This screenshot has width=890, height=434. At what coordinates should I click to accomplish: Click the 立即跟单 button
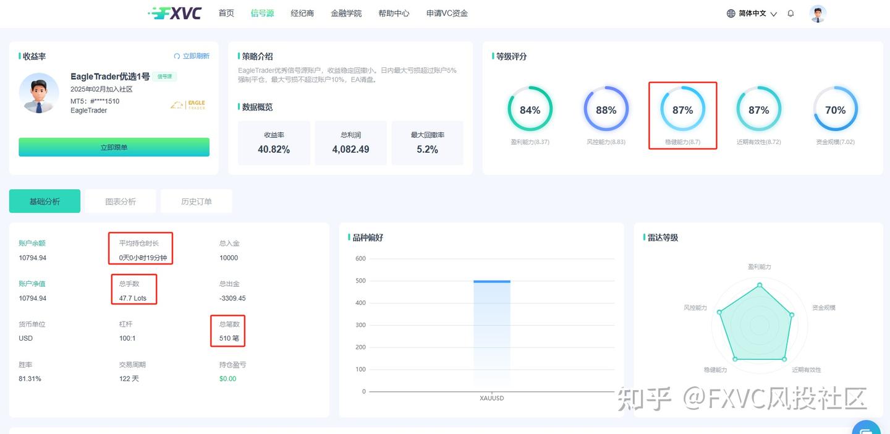[x=114, y=147]
